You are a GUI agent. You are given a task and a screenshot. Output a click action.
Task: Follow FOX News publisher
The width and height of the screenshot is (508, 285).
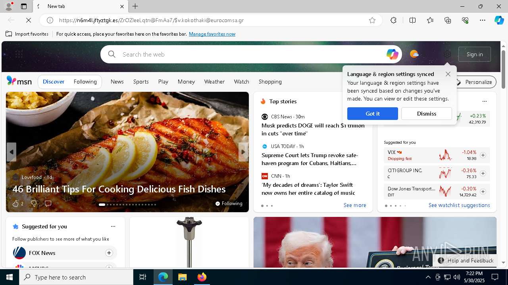coord(109,253)
